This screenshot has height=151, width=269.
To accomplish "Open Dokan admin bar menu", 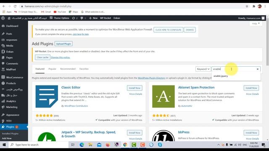I will coord(117,18).
